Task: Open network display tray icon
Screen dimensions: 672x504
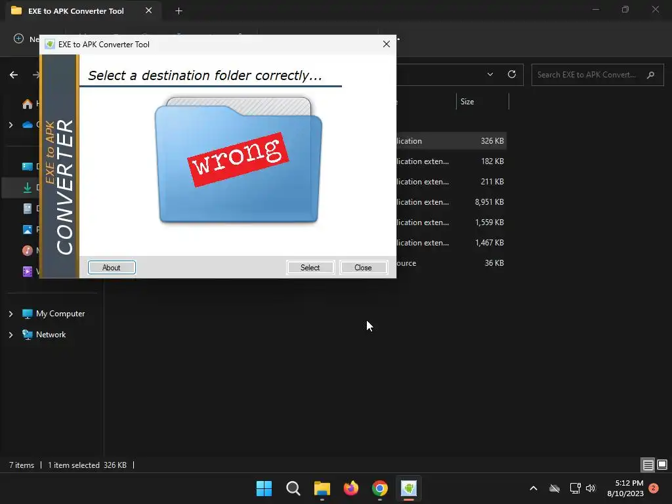Action: click(x=575, y=488)
